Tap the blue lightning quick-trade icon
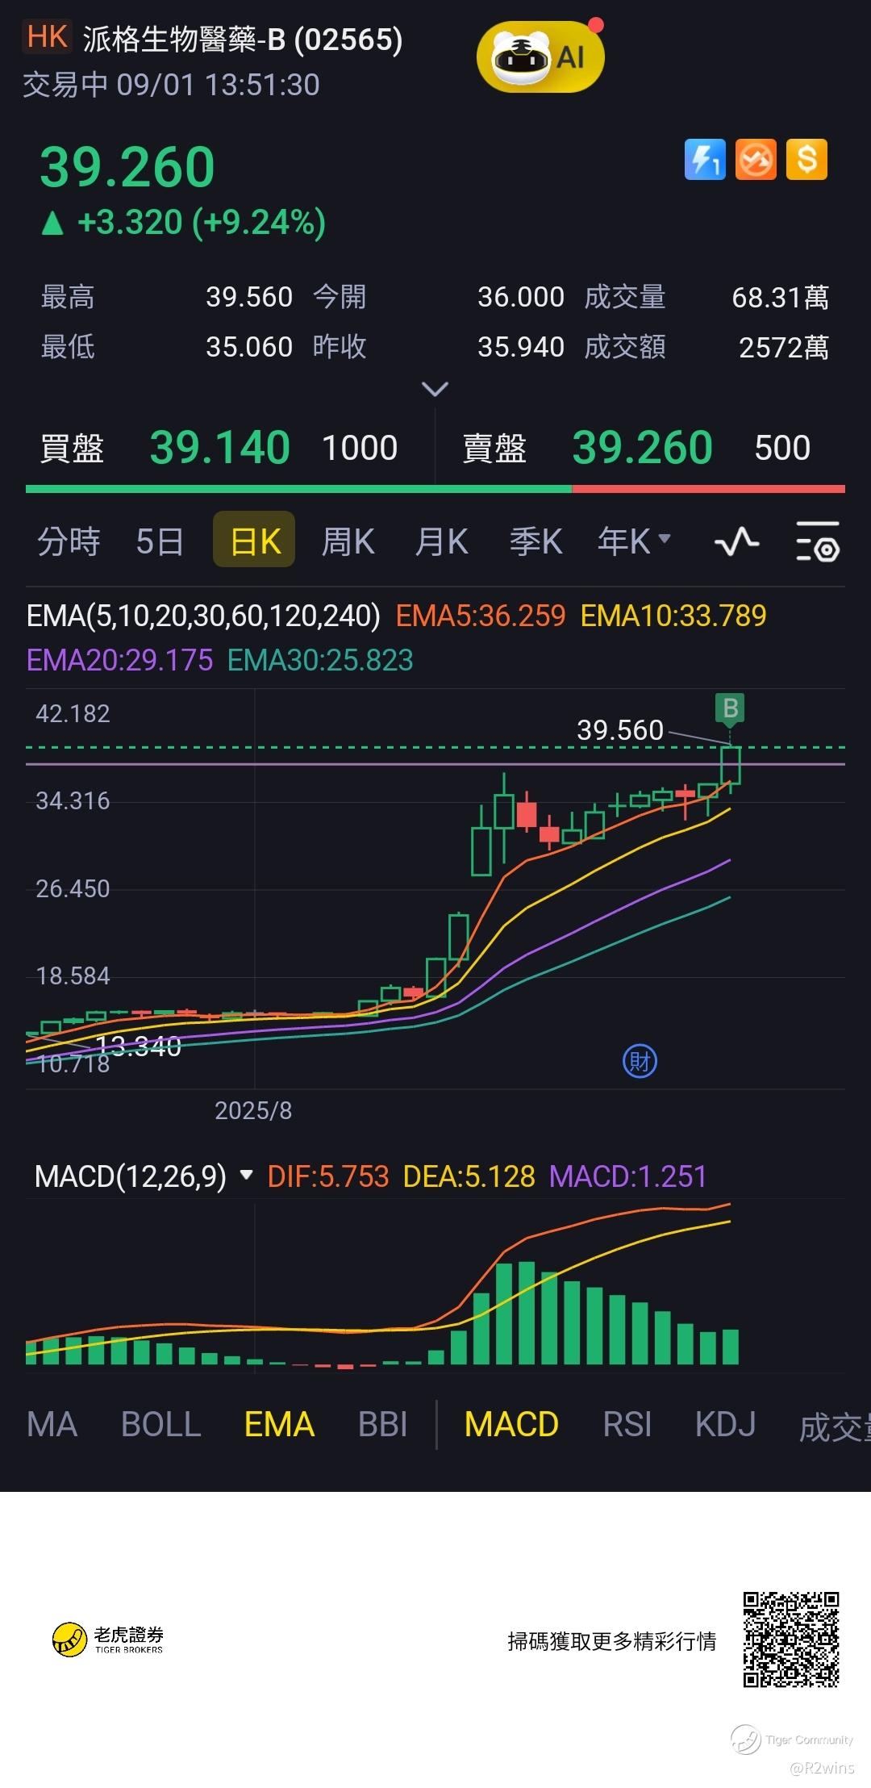The width and height of the screenshot is (871, 1788). (x=705, y=159)
